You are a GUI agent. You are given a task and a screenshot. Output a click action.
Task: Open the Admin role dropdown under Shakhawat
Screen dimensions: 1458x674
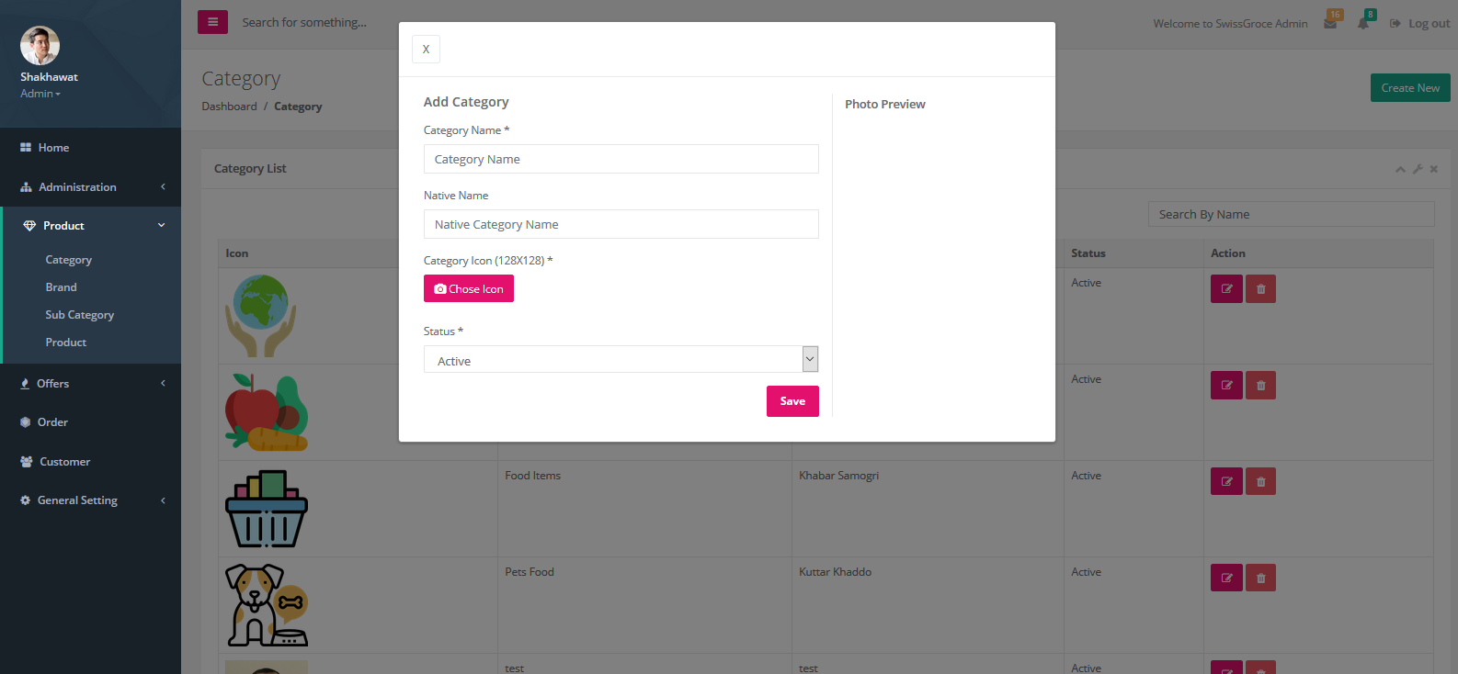(40, 93)
